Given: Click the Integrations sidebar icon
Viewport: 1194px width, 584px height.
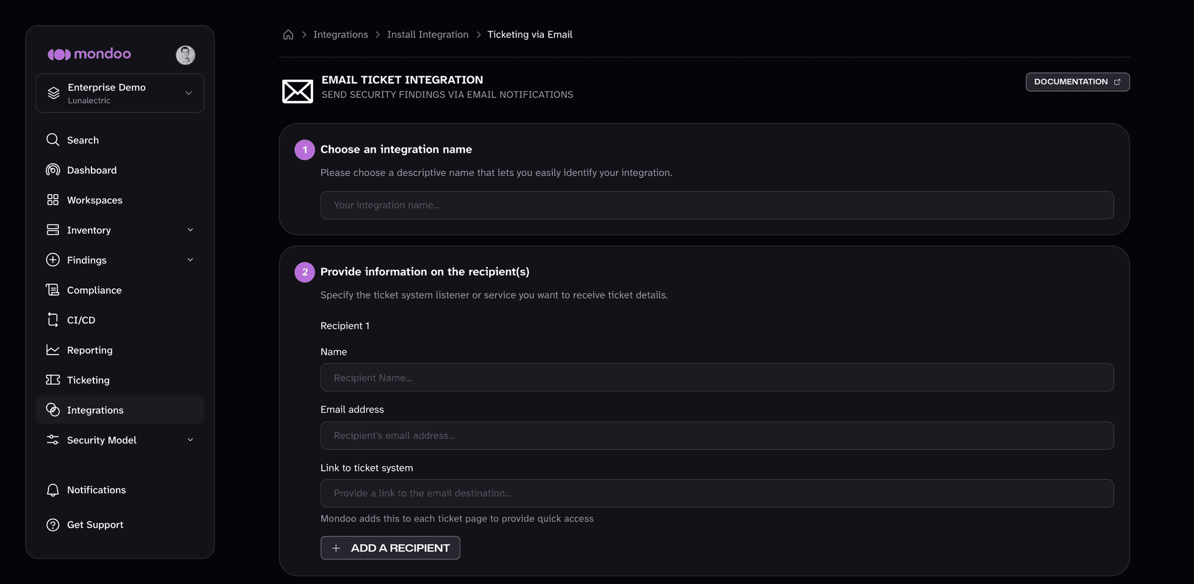Looking at the screenshot, I should click(52, 410).
